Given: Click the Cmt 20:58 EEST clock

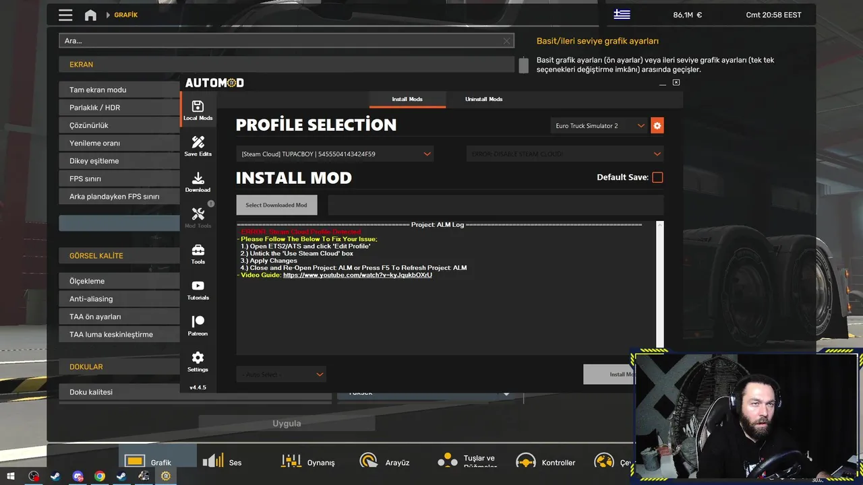Looking at the screenshot, I should [x=773, y=15].
